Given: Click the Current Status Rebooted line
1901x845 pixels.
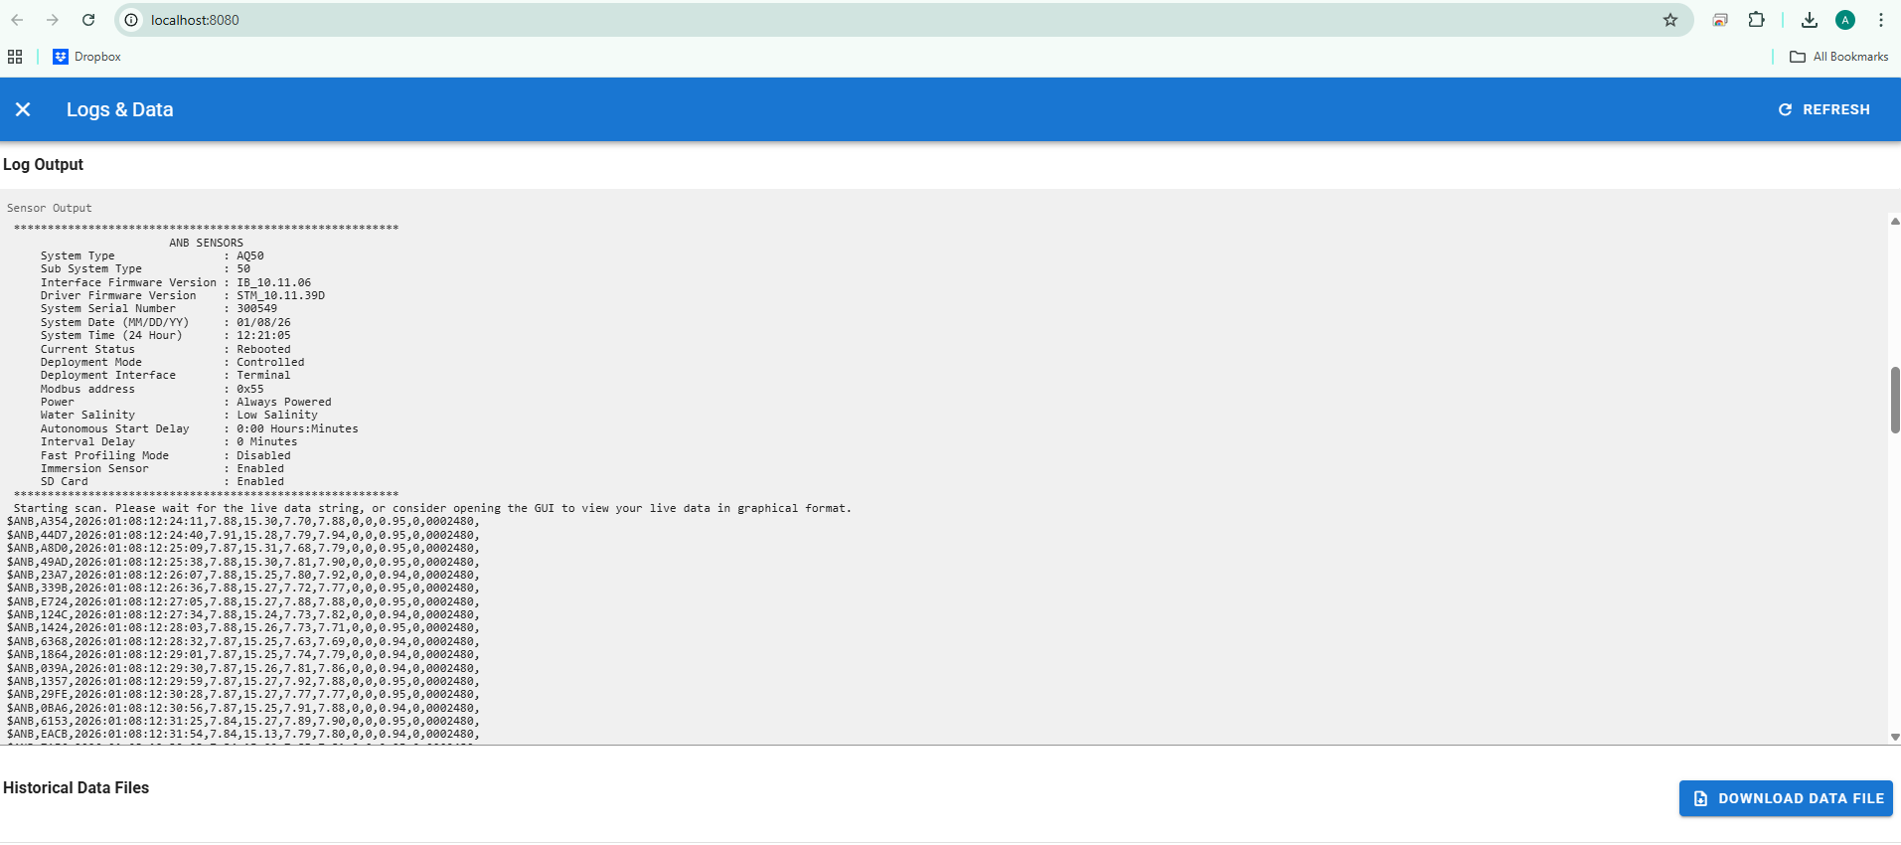Looking at the screenshot, I should click(x=166, y=349).
